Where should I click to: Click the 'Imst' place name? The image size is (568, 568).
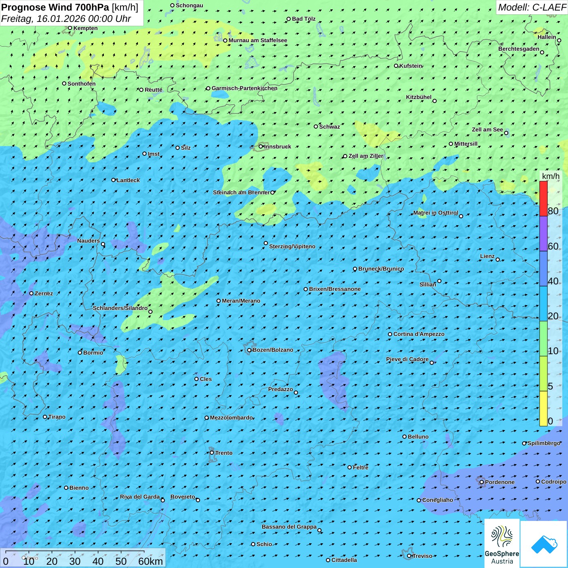154,154
